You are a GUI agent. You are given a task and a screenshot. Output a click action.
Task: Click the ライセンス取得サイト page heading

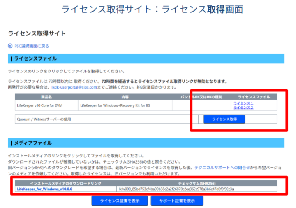[x=37, y=33]
